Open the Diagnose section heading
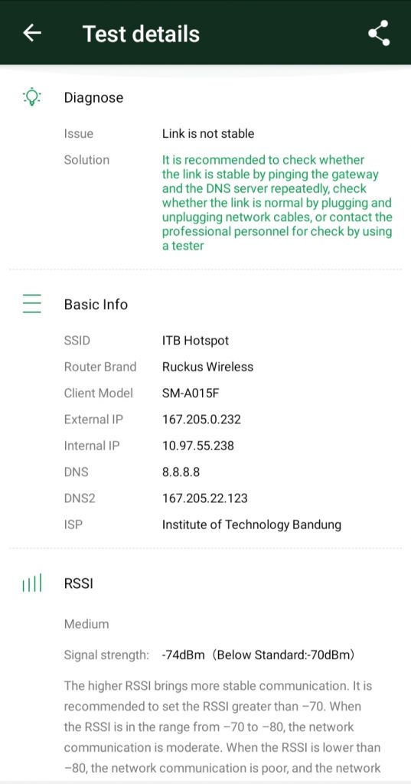This screenshot has height=784, width=411. (93, 97)
